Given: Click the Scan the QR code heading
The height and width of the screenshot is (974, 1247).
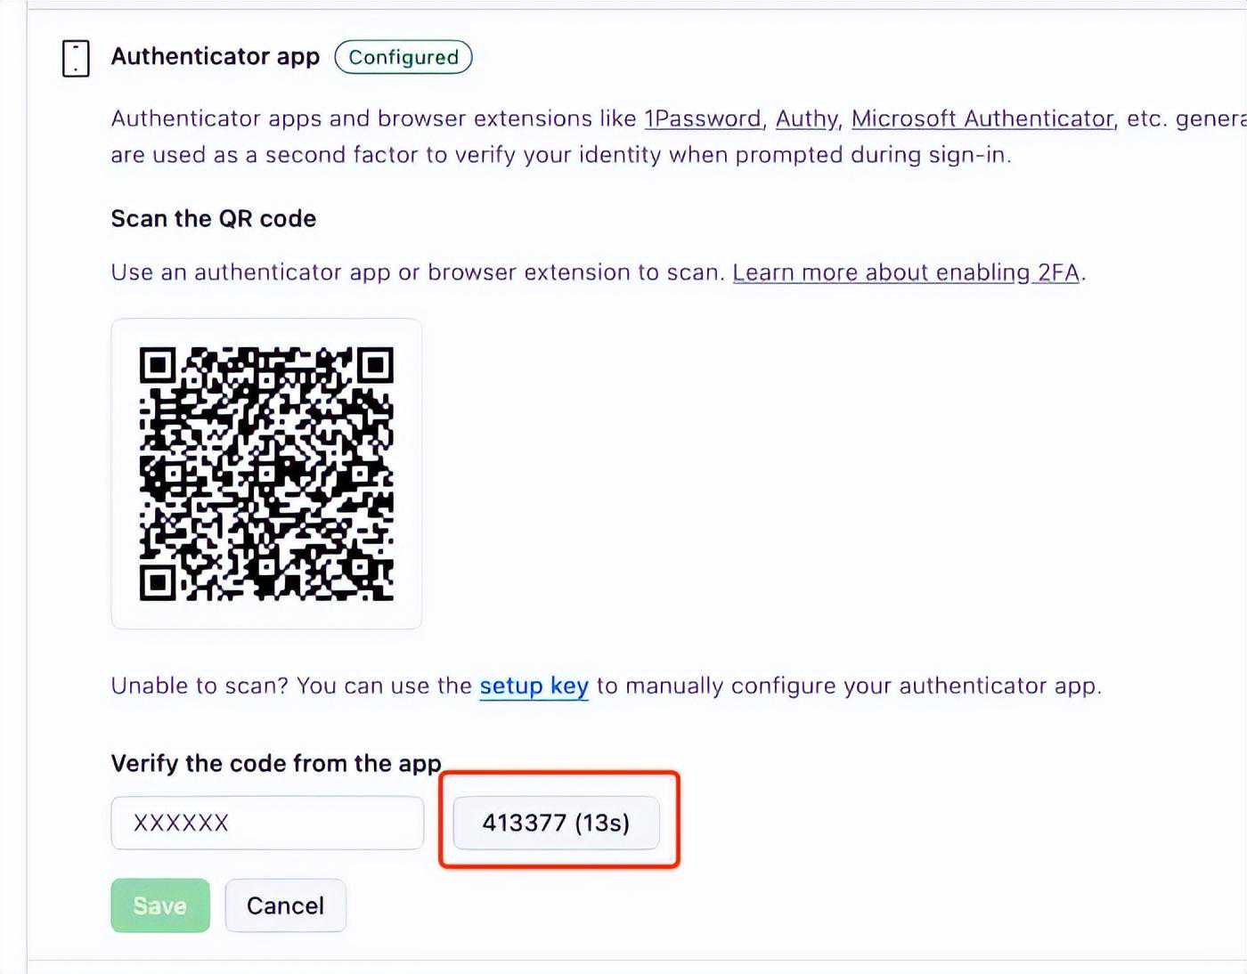Looking at the screenshot, I should [213, 219].
